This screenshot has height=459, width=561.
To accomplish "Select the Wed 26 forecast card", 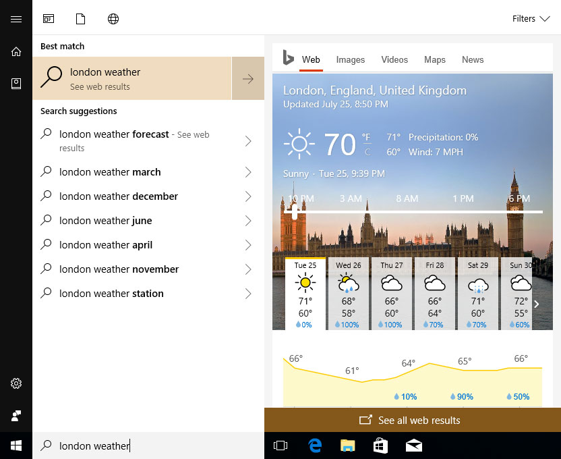I will pyautogui.click(x=349, y=294).
